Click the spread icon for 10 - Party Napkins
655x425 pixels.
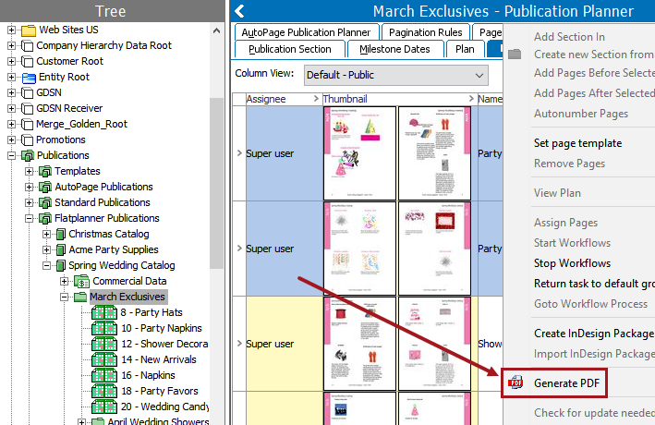click(x=104, y=329)
